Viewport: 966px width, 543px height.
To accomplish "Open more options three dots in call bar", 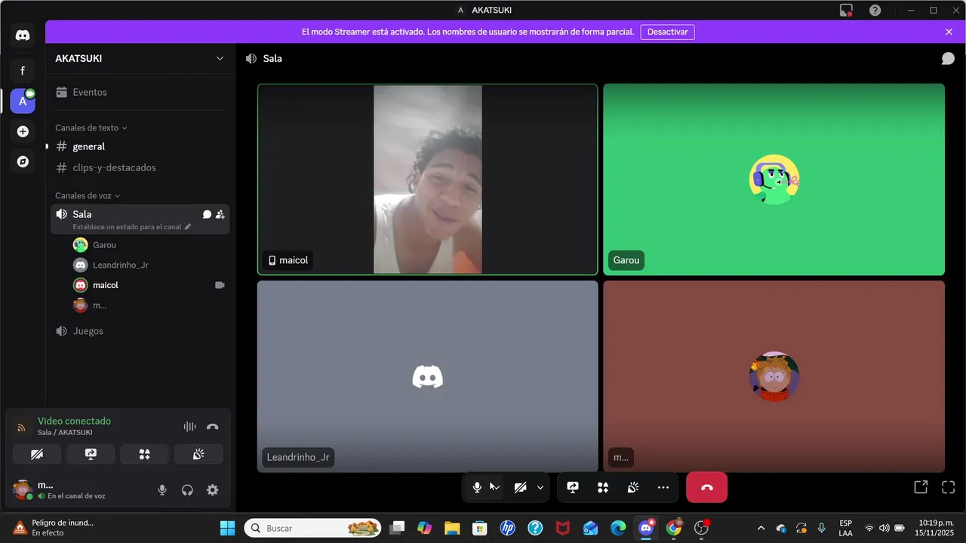I will tap(663, 487).
